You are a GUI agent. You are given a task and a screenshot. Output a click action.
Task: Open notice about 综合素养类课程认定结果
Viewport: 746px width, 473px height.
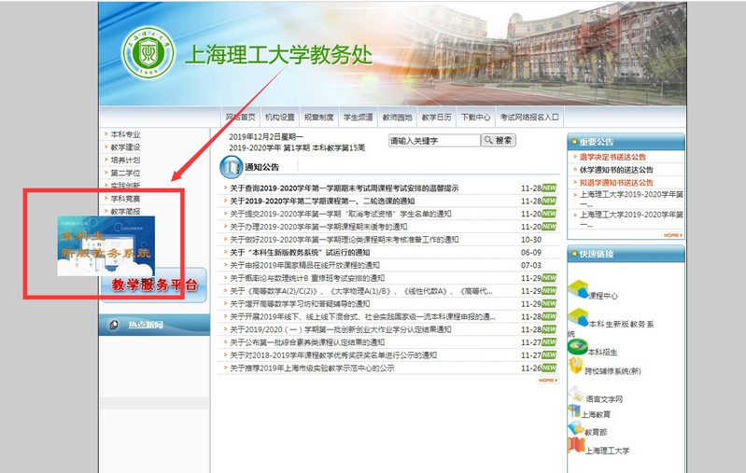307,342
